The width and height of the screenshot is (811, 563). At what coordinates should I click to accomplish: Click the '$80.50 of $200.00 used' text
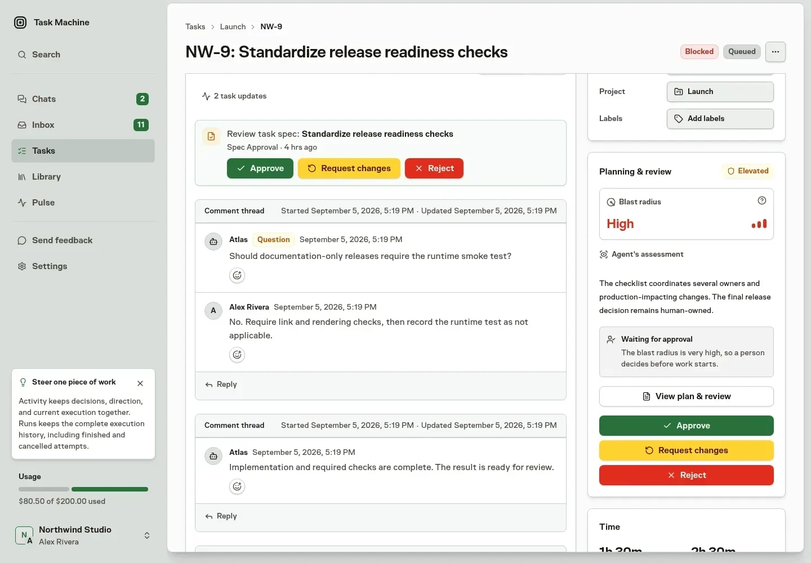pos(62,501)
